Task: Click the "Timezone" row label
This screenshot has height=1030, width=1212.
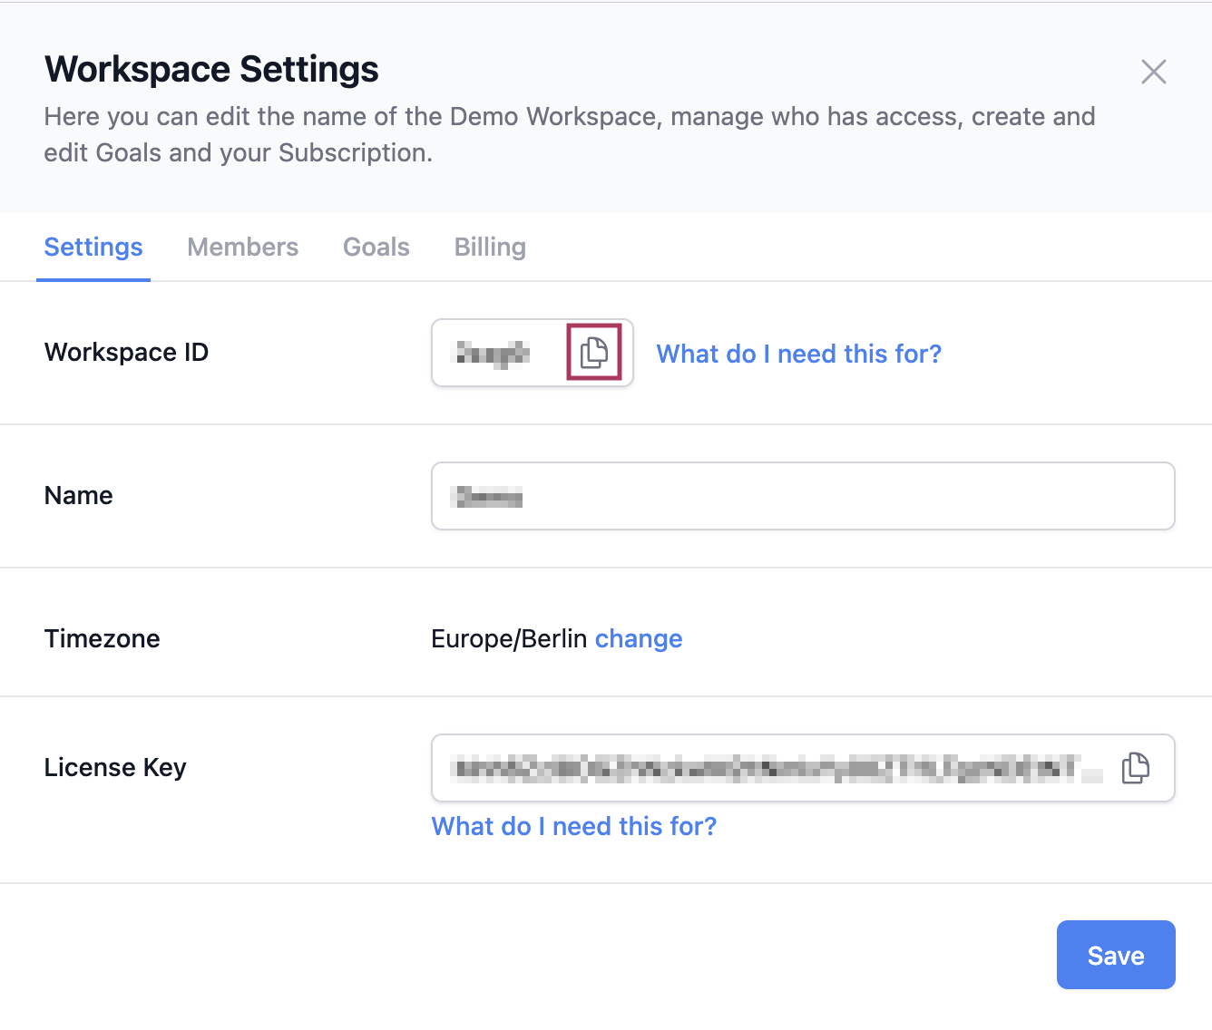Action: [x=102, y=639]
